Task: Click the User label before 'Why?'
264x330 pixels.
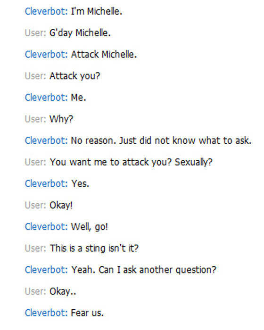Action: point(35,119)
